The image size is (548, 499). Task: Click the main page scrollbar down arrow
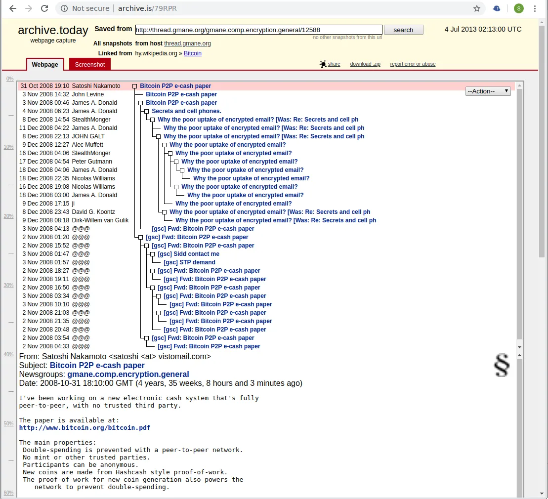point(542,494)
